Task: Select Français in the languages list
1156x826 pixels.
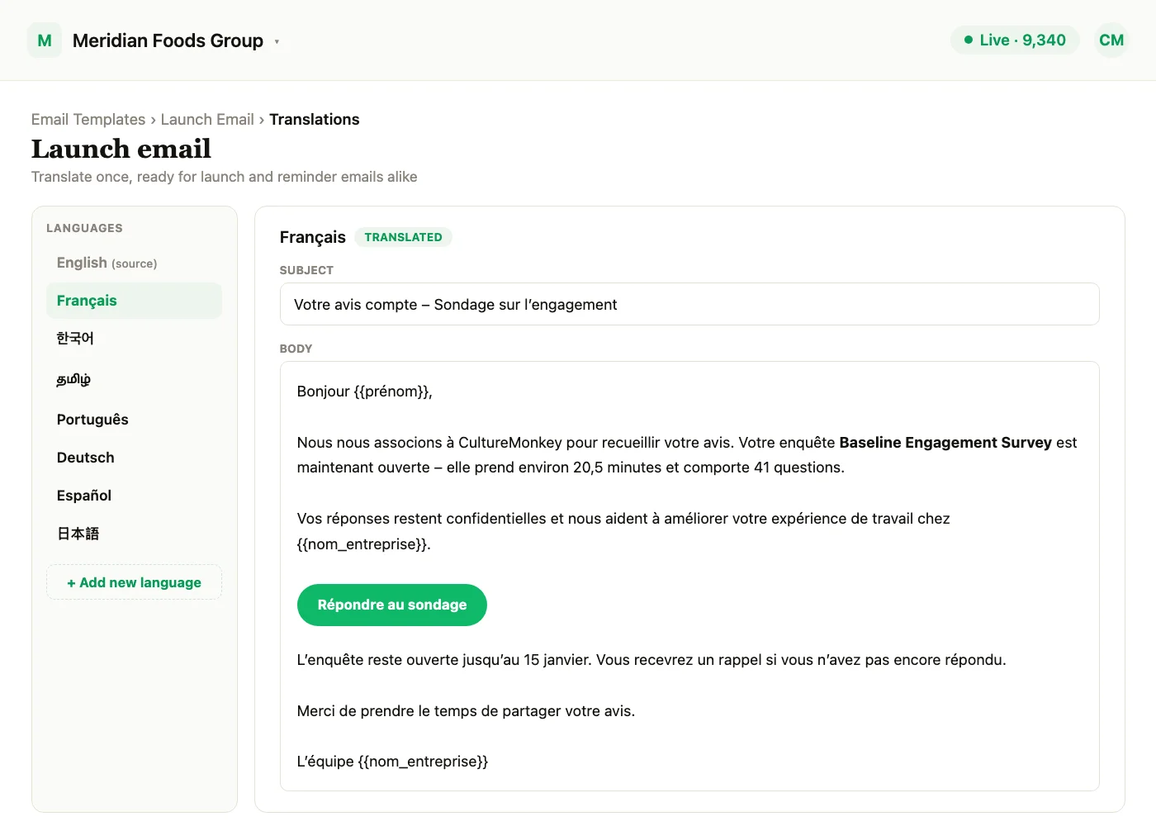Action: pos(134,301)
